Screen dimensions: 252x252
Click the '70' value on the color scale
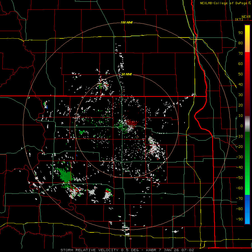(241, 53)
